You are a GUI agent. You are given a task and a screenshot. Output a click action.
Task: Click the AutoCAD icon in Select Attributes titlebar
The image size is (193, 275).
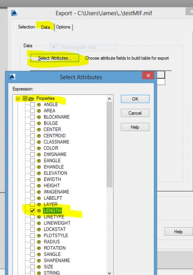tap(12, 77)
